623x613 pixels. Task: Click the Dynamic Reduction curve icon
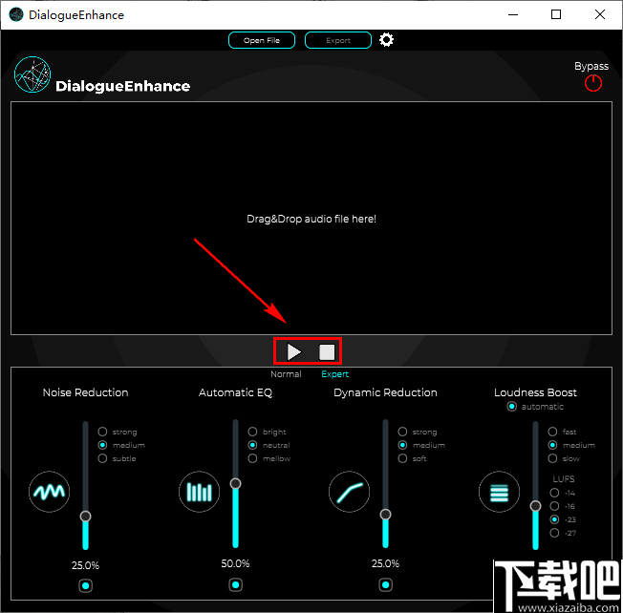coord(350,492)
